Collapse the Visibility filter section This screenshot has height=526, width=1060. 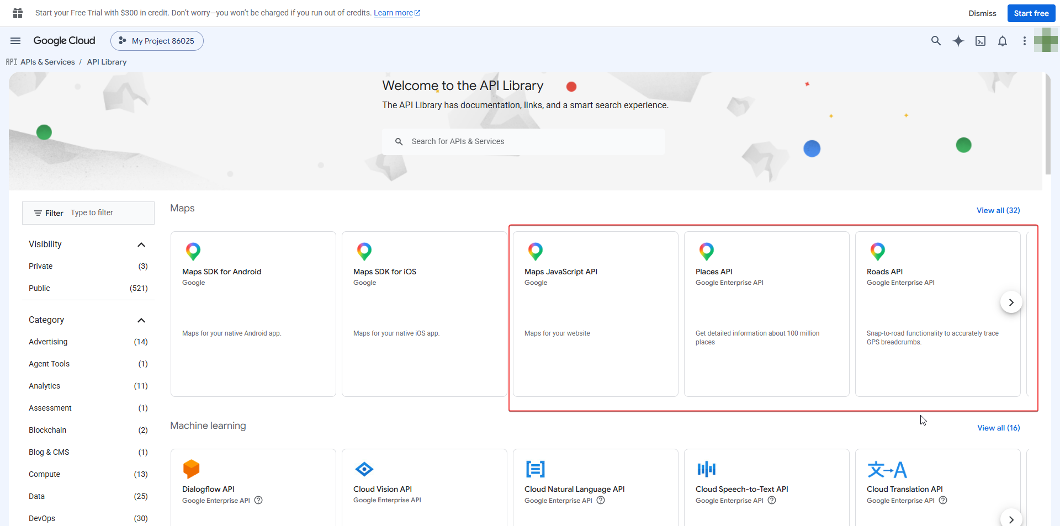click(141, 245)
